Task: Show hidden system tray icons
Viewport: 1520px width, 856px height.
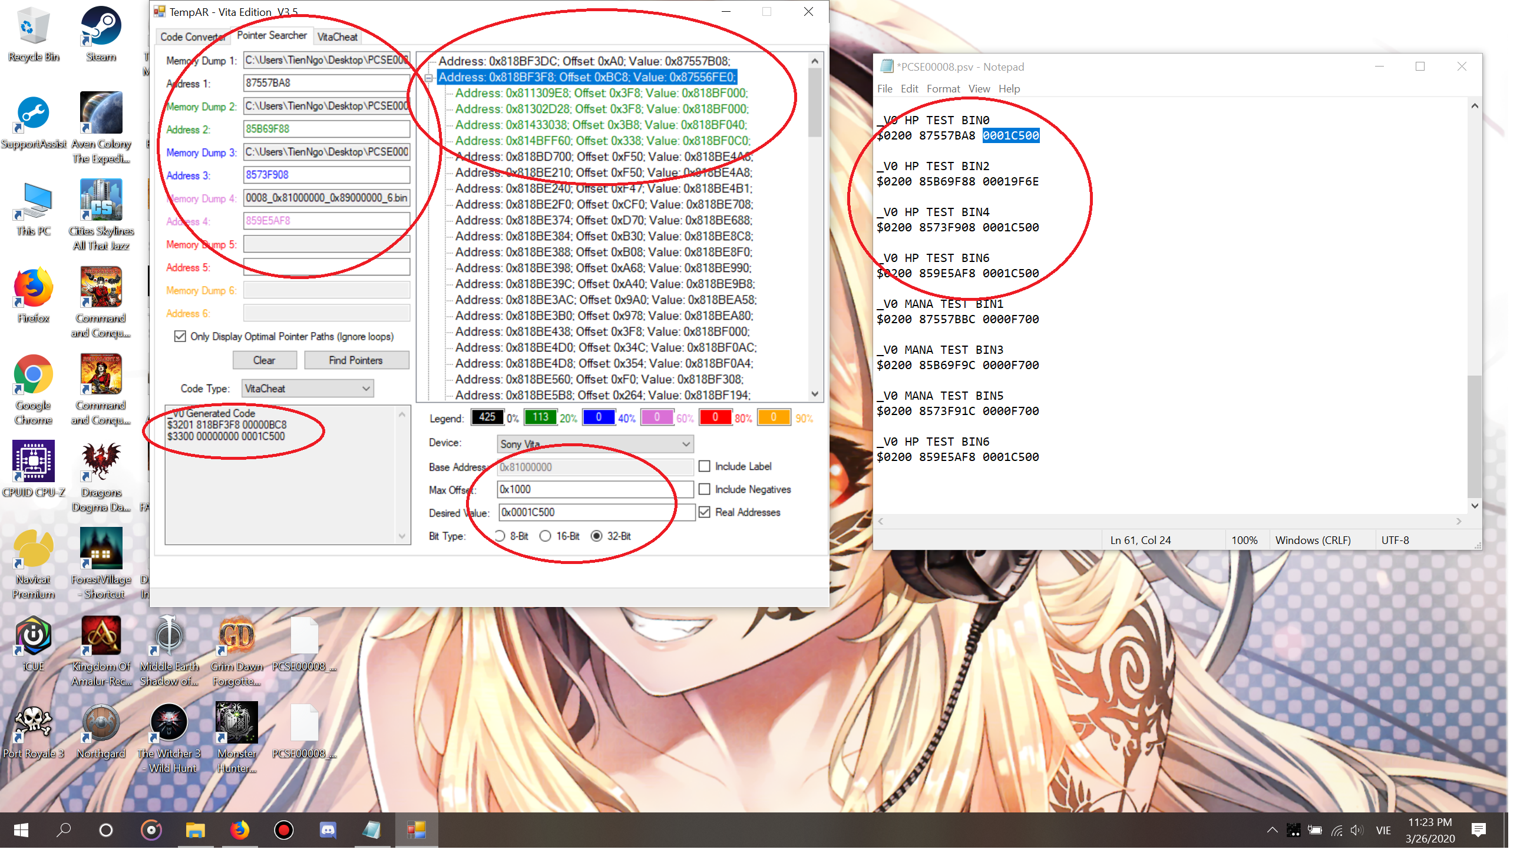Action: 1272,831
